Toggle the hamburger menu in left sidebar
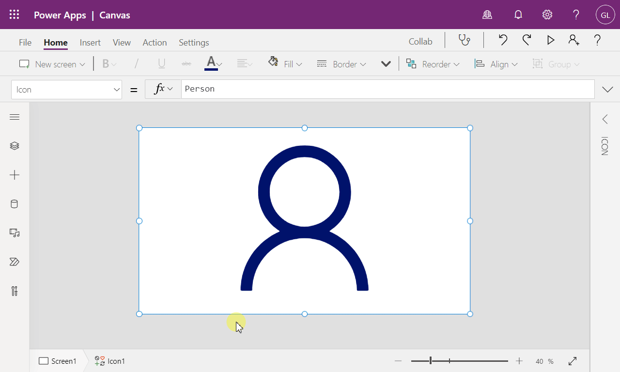 (15, 117)
